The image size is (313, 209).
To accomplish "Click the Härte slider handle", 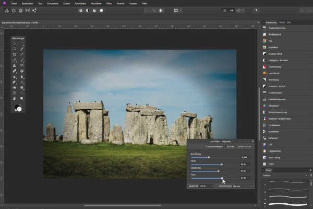I will (222, 165).
